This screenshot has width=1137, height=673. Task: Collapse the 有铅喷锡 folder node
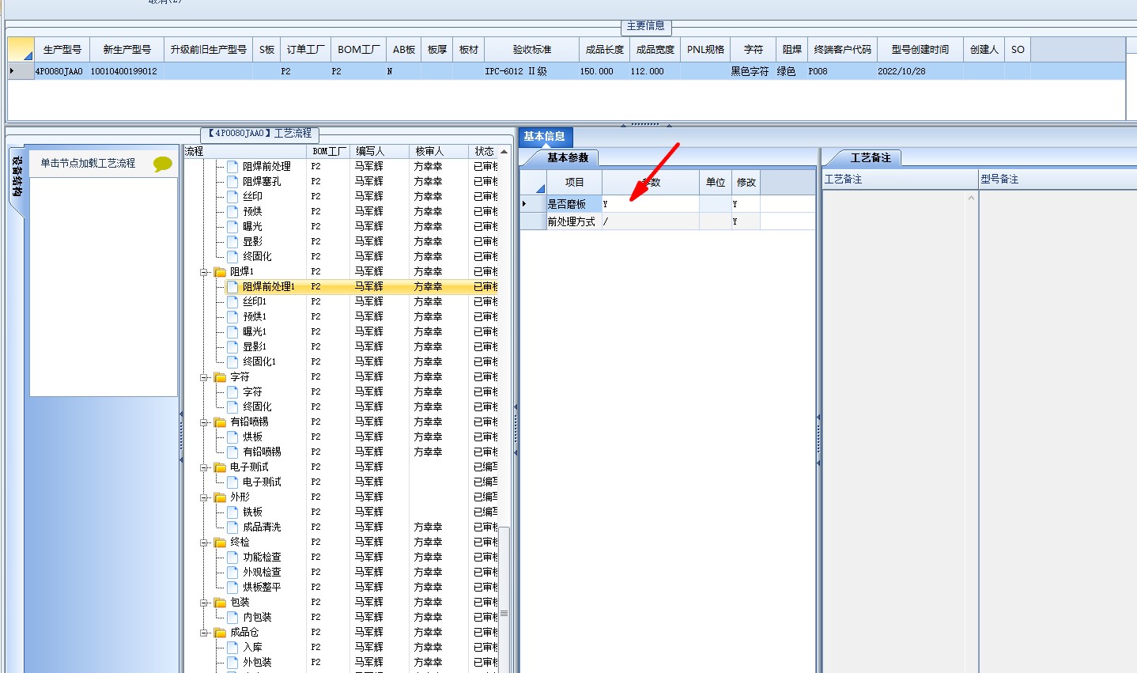(204, 422)
